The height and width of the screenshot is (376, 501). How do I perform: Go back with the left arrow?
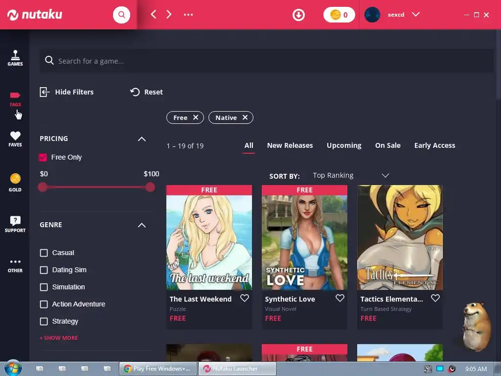click(x=153, y=14)
